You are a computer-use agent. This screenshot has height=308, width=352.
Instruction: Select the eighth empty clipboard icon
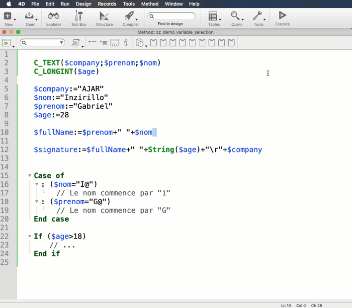point(221,43)
